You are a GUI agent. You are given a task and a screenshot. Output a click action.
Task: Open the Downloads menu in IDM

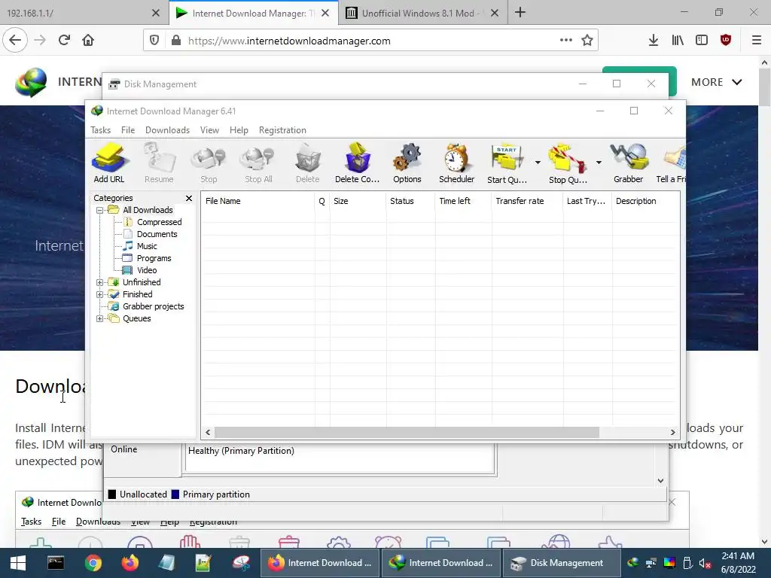tap(167, 130)
